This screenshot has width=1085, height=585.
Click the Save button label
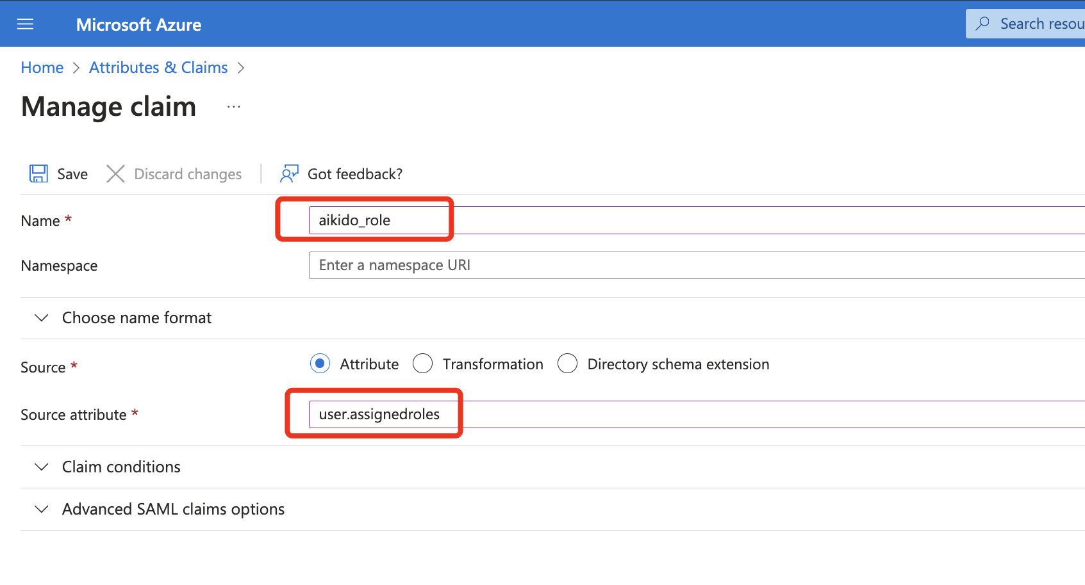click(72, 174)
